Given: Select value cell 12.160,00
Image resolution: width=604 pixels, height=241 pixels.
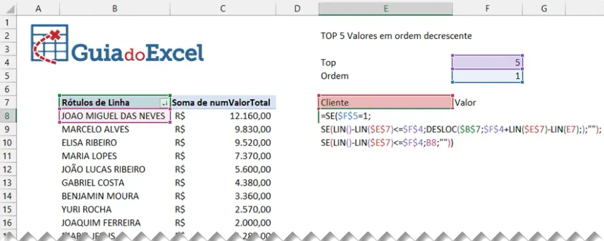Looking at the screenshot, I should point(223,116).
